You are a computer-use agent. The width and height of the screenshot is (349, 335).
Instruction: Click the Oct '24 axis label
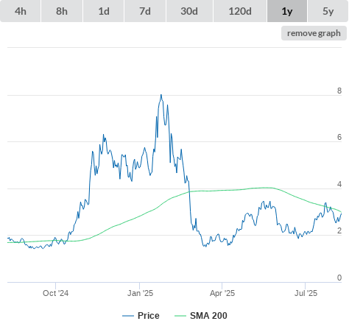click(x=55, y=293)
